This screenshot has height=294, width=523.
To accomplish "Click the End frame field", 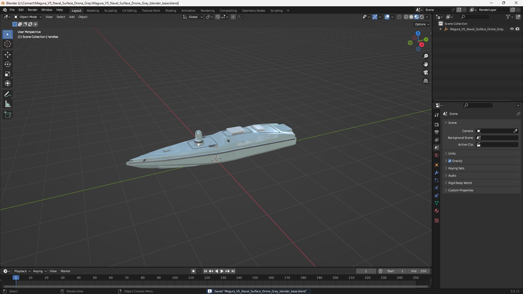I will (419, 271).
